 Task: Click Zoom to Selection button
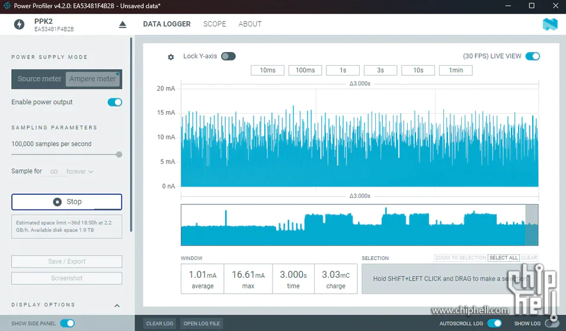[461, 258]
